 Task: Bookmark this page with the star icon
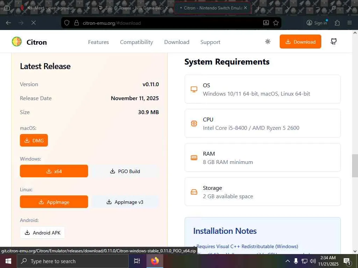pyautogui.click(x=276, y=23)
